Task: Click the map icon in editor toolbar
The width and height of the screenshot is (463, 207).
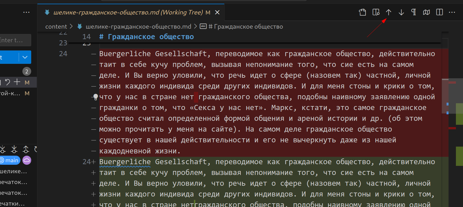Action: point(426,12)
